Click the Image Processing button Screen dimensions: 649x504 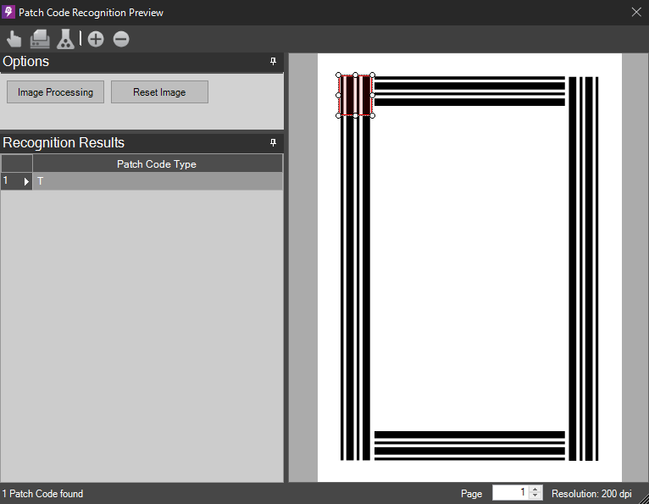(55, 91)
